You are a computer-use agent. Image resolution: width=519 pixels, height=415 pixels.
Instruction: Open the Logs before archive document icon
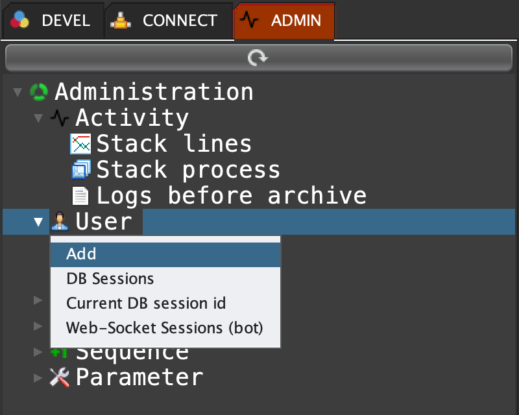80,196
